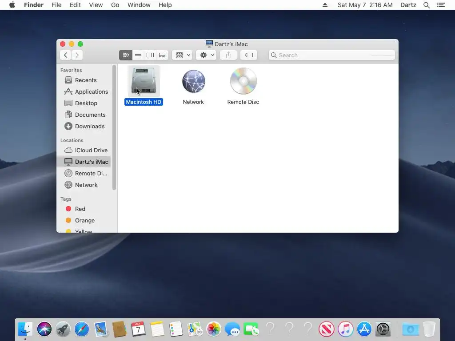
Task: Open the Action gear dropdown menu
Action: [206, 55]
